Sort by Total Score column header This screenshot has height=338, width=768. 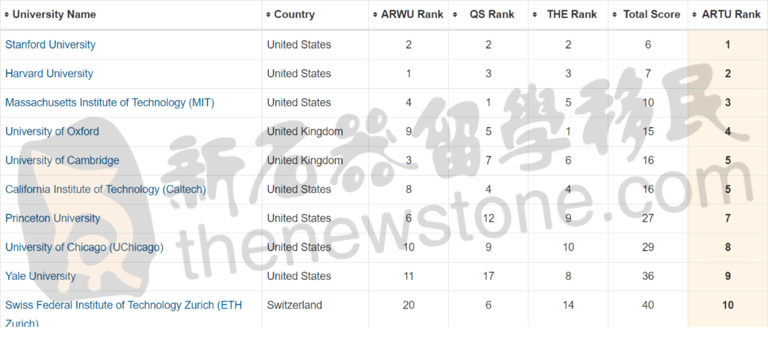click(x=648, y=15)
